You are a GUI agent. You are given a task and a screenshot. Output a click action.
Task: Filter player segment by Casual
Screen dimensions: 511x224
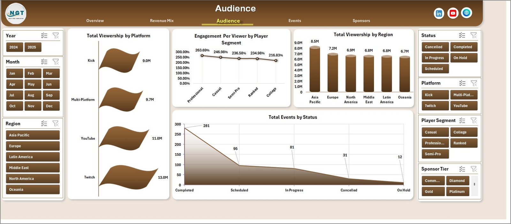[435, 132]
